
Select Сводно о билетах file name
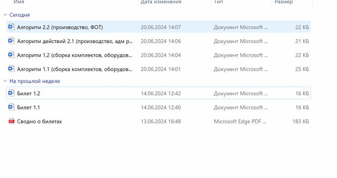pos(39,121)
